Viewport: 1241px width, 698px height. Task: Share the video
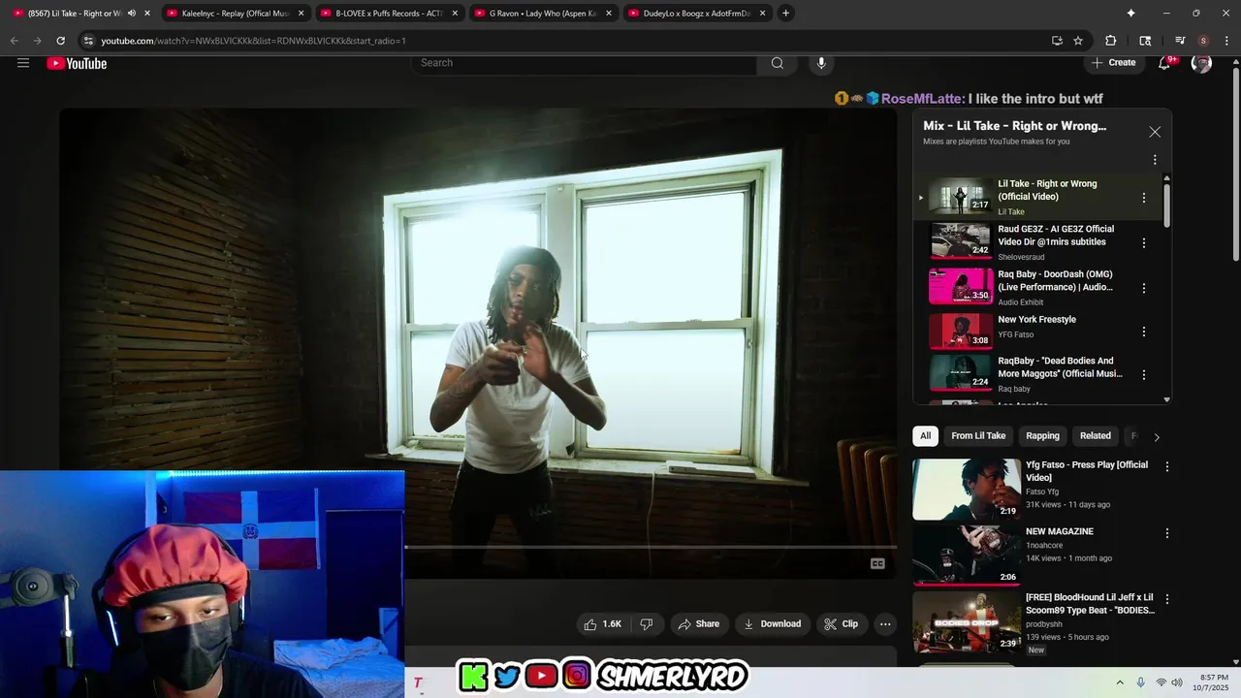pos(699,624)
